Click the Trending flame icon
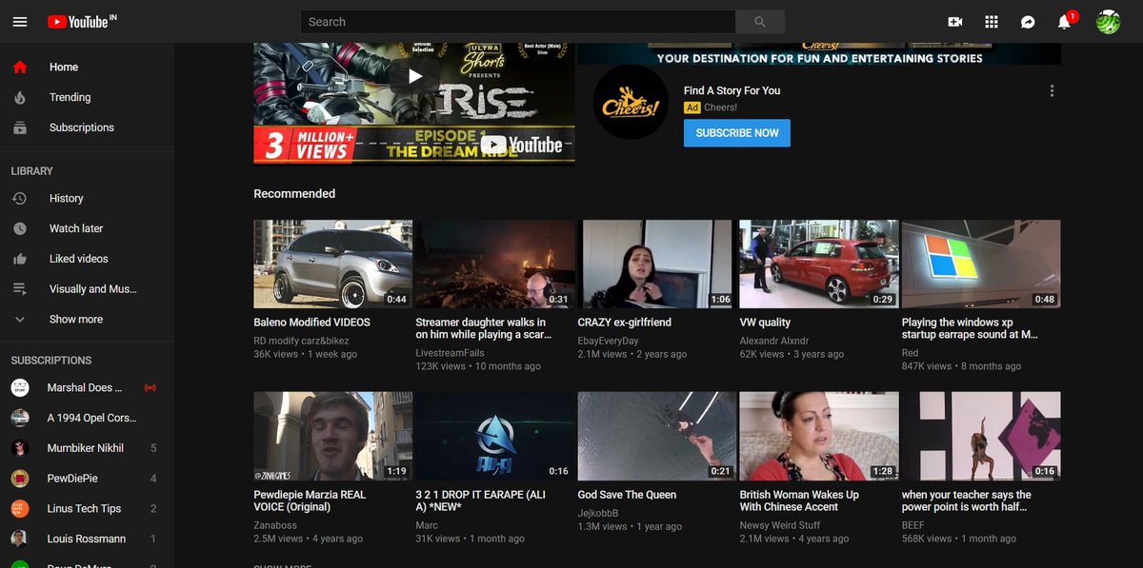The image size is (1143, 568). pos(20,98)
